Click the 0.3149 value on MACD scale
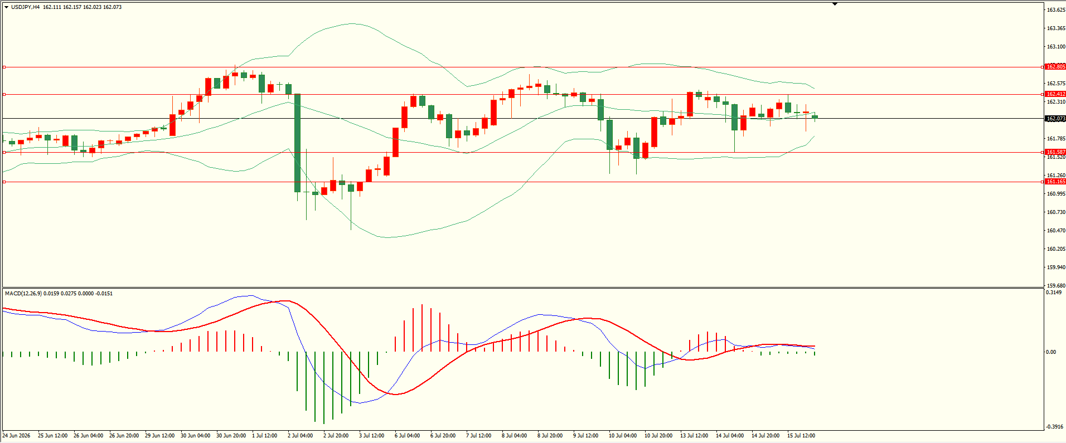 (x=1054, y=293)
